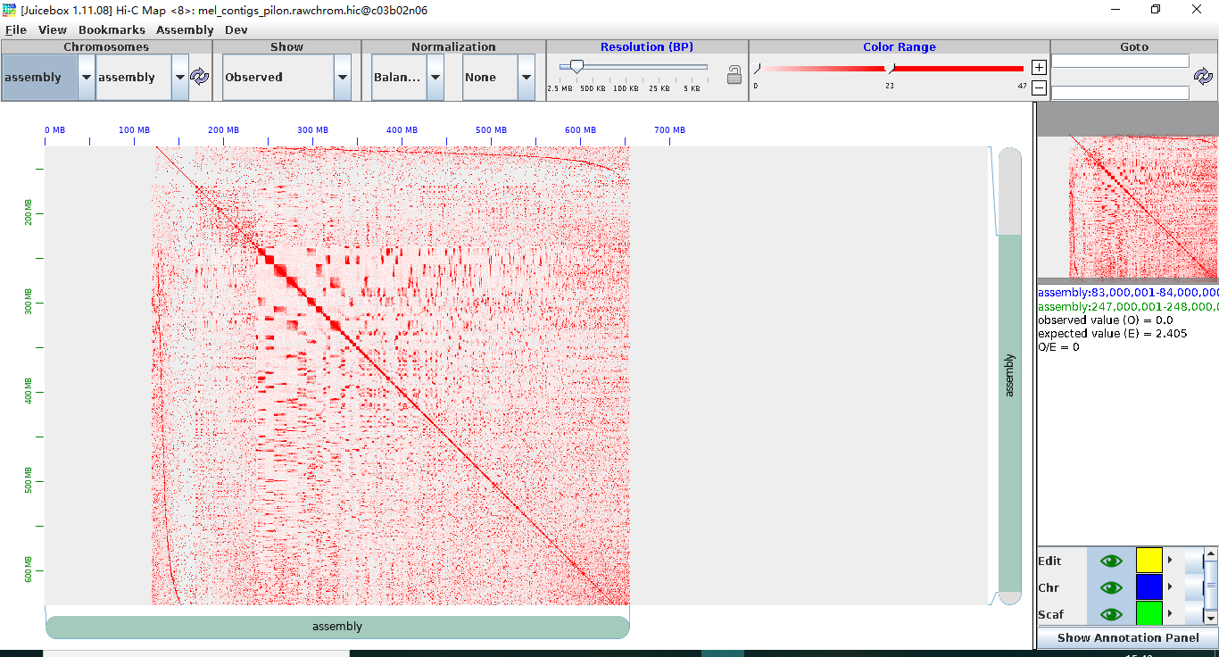Screen dimensions: 1219x657
Task: Click the Show Annotation Panel button
Action: click(x=1126, y=637)
